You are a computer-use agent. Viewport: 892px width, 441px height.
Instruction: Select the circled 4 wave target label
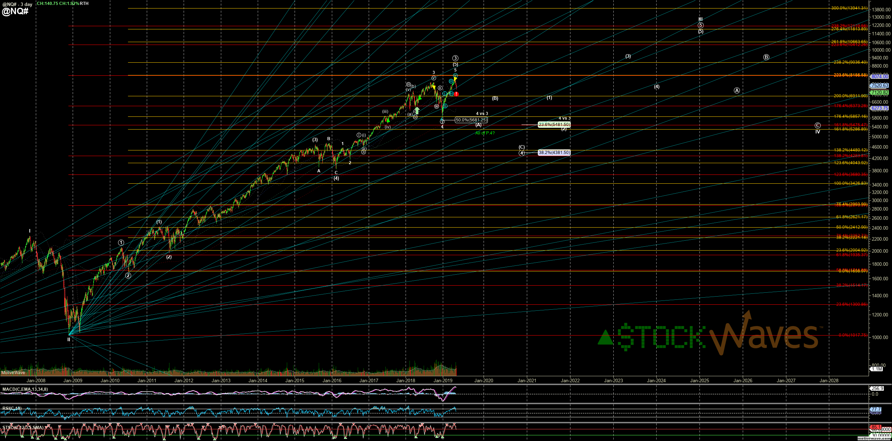(x=522, y=153)
